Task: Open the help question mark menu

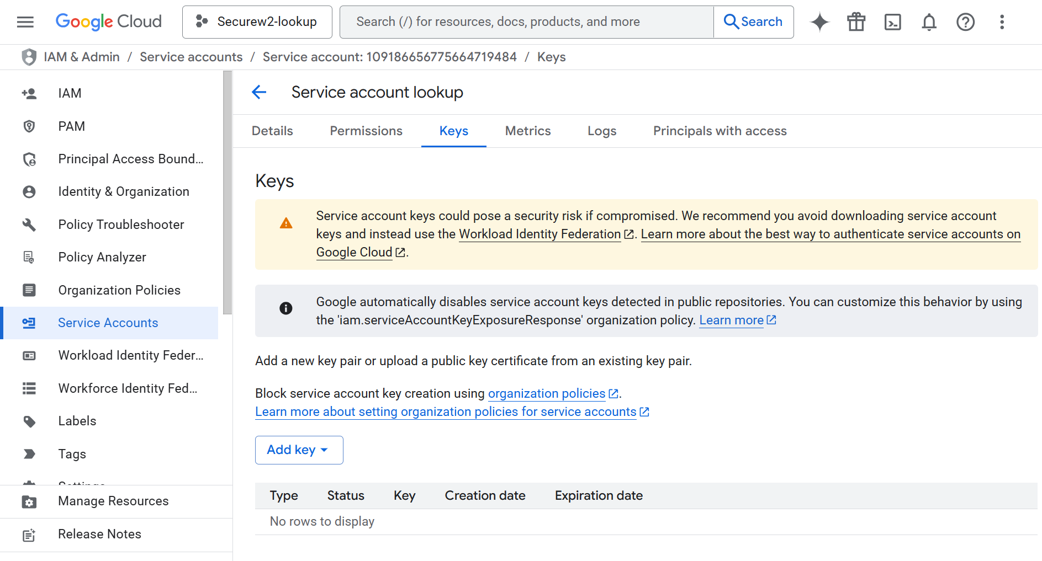Action: [x=965, y=22]
